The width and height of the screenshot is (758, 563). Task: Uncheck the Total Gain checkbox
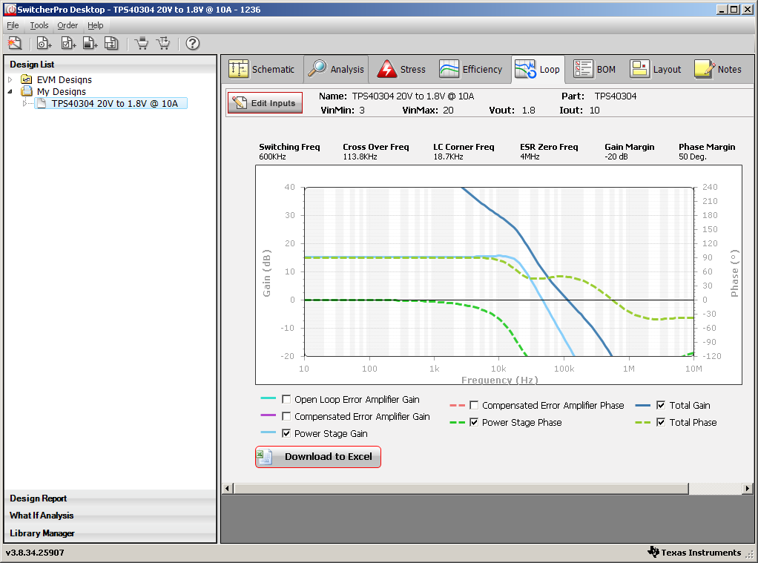click(x=661, y=405)
